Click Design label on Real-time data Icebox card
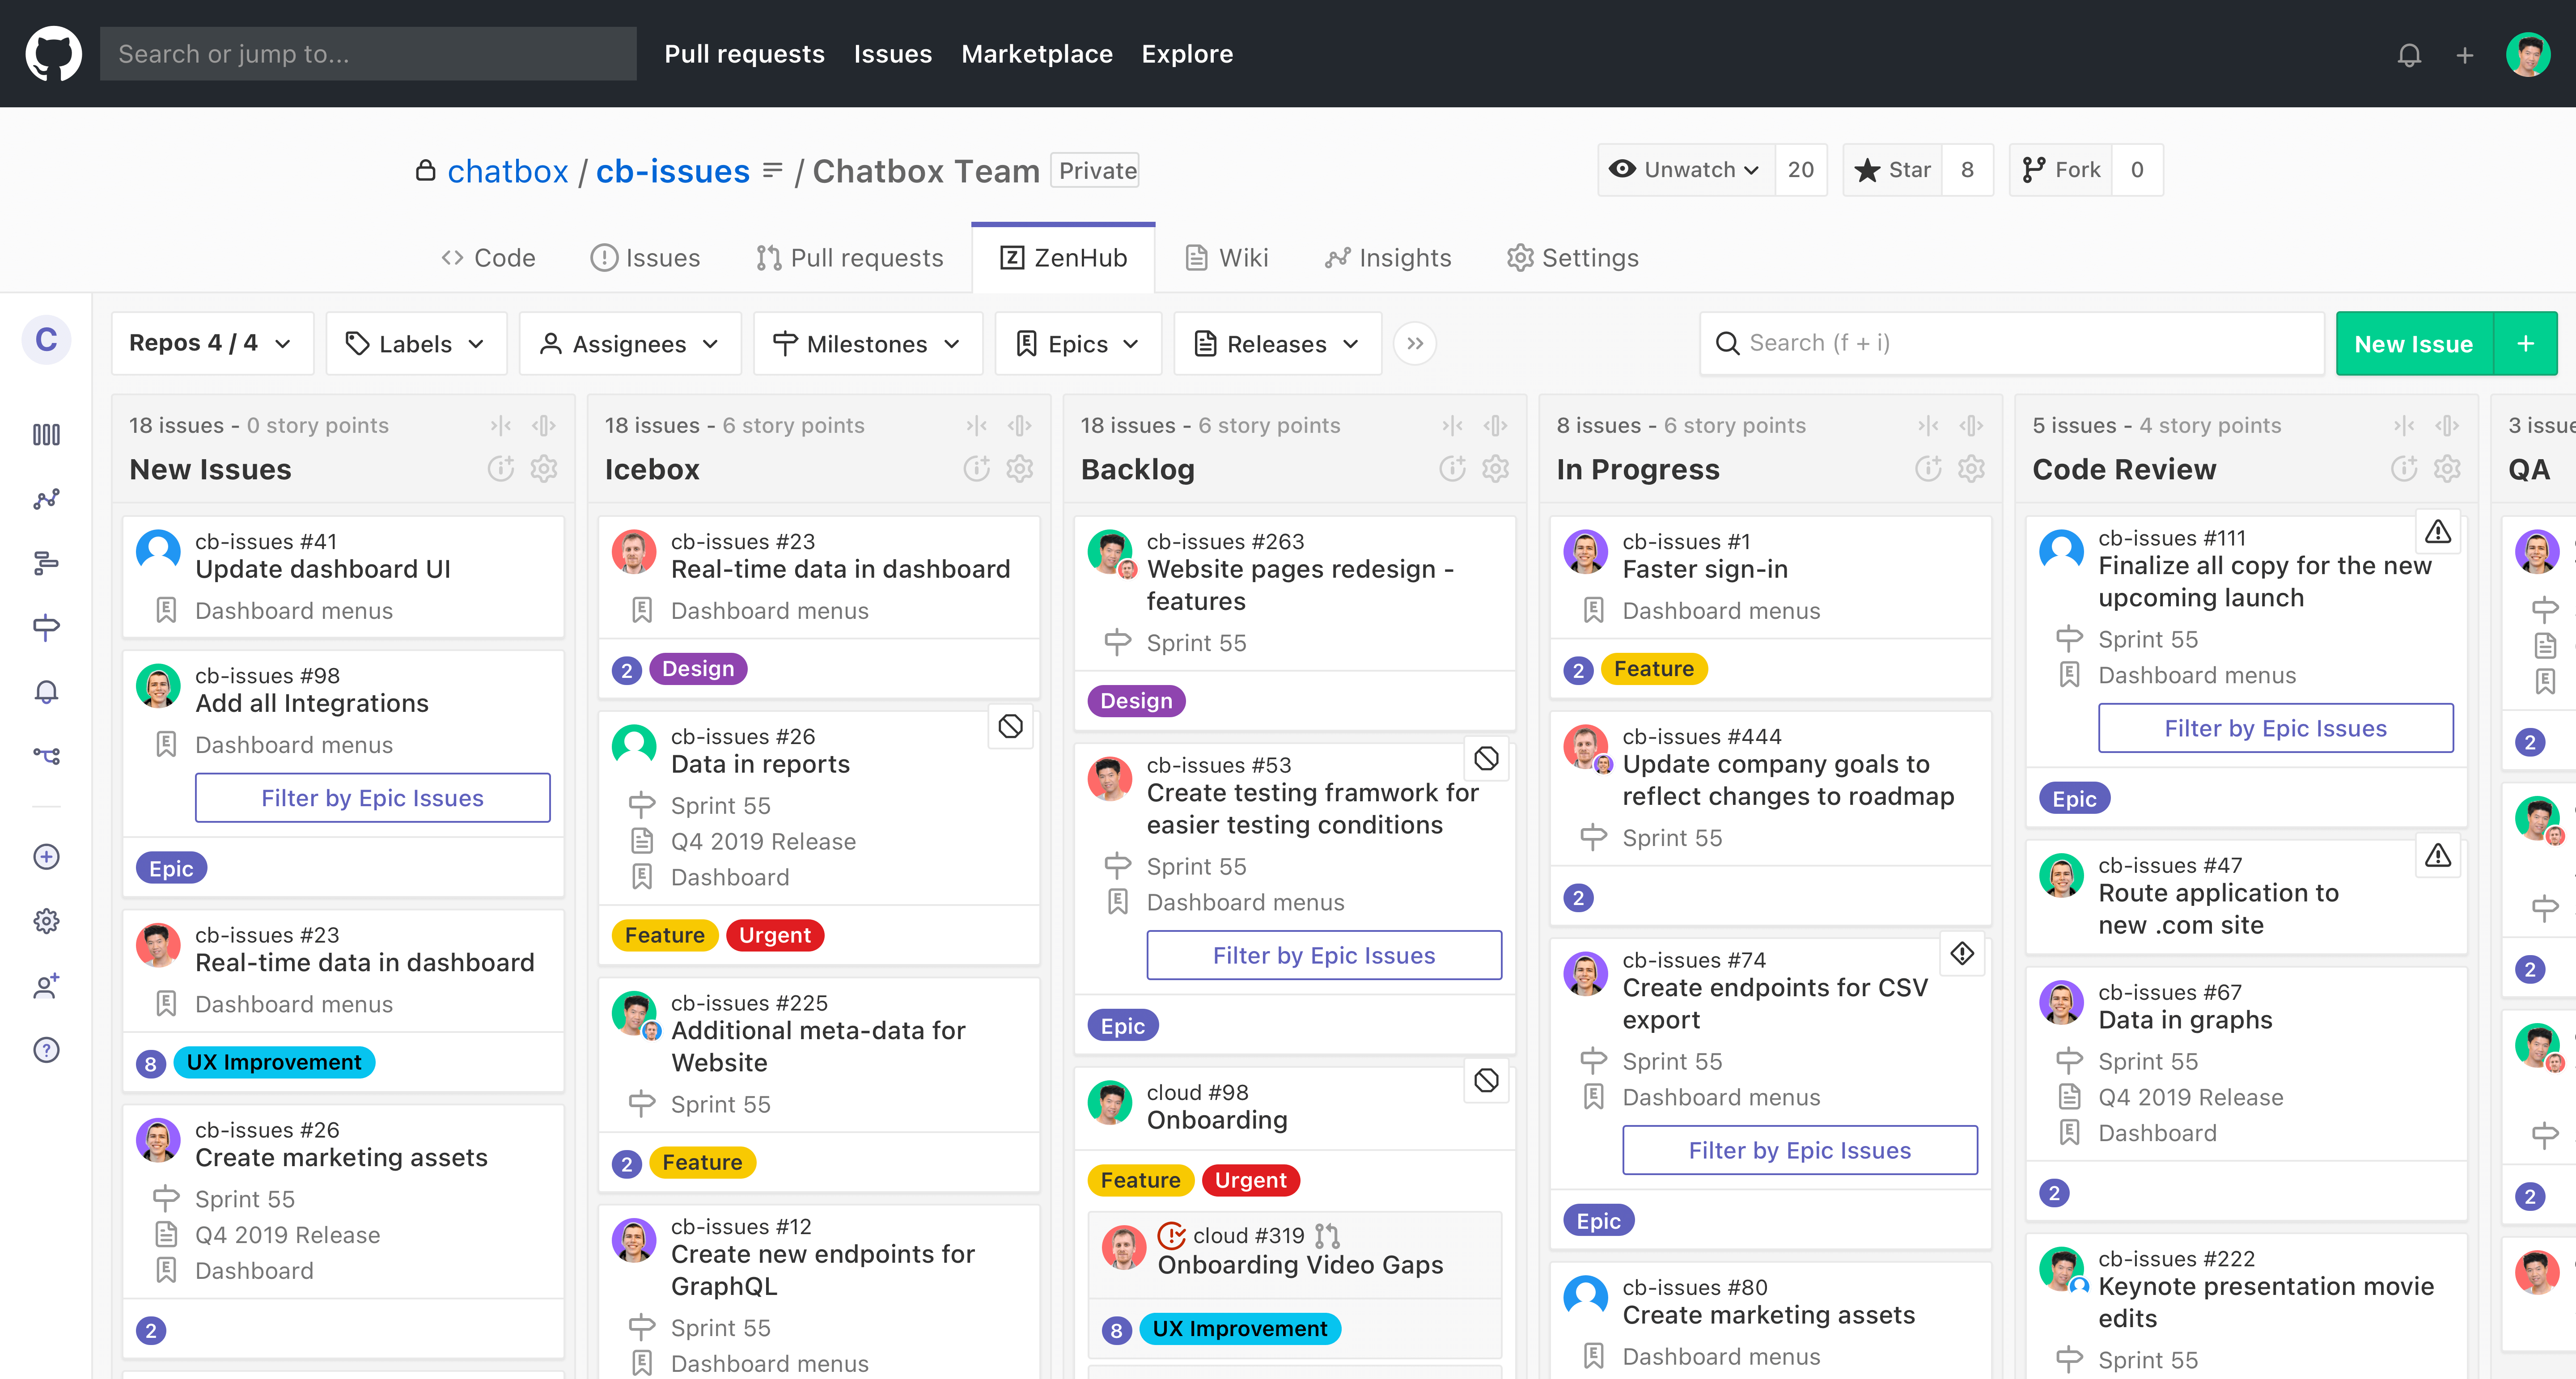The width and height of the screenshot is (2576, 1379). tap(698, 669)
